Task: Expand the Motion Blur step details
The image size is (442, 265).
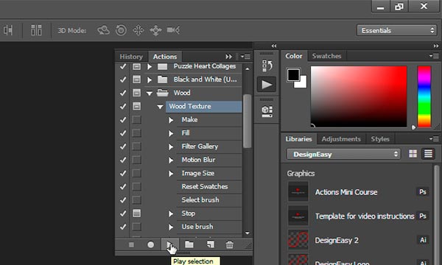Action: click(x=171, y=160)
